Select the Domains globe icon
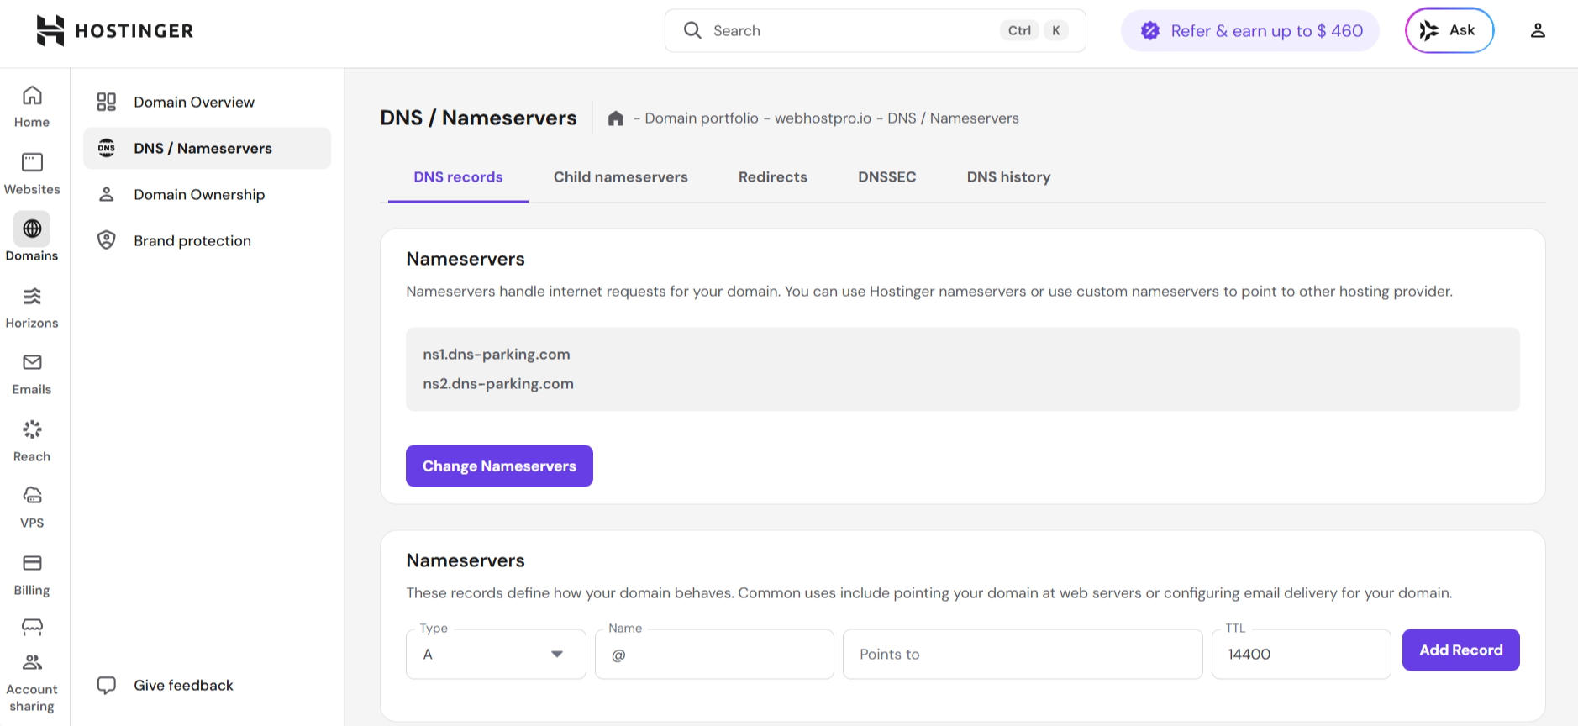This screenshot has width=1578, height=726. point(32,229)
